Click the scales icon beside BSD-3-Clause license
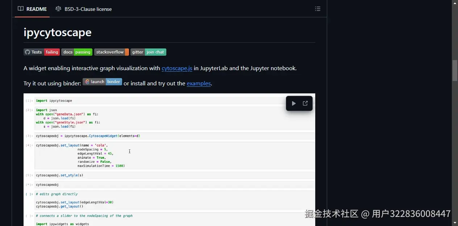This screenshot has width=458, height=226. [x=58, y=9]
